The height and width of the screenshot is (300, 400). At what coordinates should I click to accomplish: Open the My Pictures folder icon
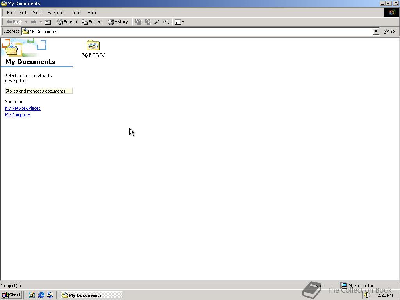[x=93, y=45]
